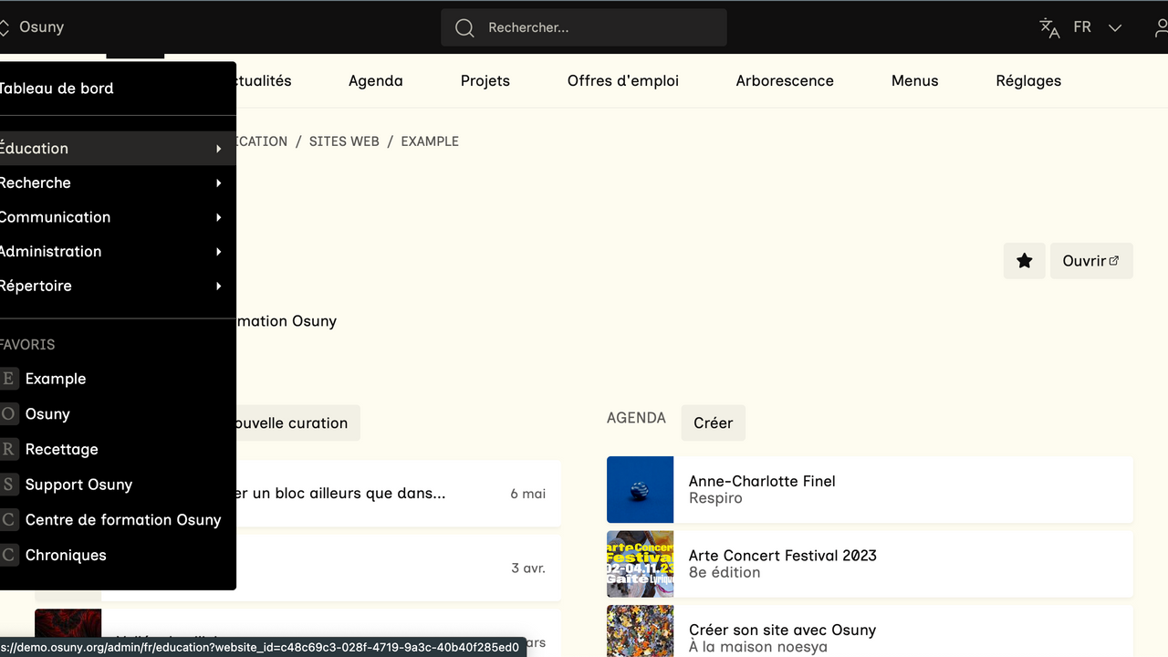Click the Créer button beside Agenda
1168x657 pixels.
click(x=713, y=423)
